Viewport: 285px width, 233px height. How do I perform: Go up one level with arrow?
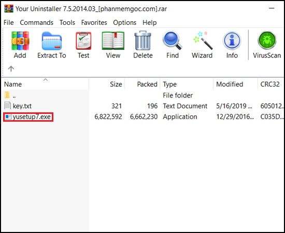pyautogui.click(x=11, y=69)
